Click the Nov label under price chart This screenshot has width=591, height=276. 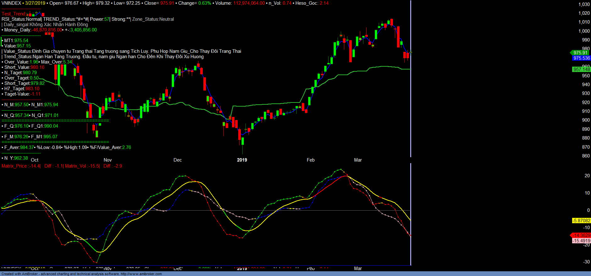(x=108, y=160)
